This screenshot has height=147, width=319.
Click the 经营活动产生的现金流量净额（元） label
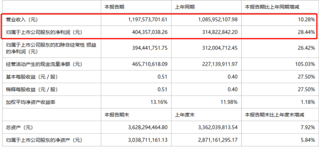(44, 64)
